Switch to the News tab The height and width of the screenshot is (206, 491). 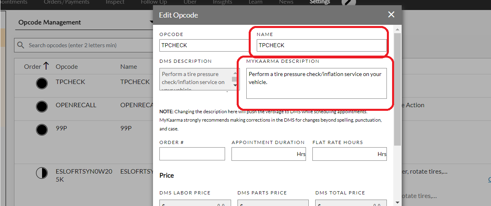click(286, 2)
